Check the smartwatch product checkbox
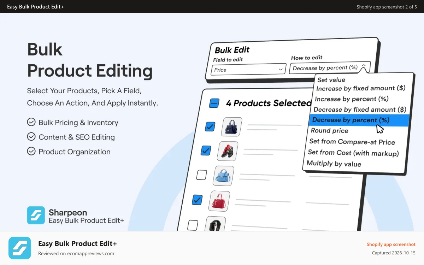The image size is (424, 265). pyautogui.click(x=193, y=225)
